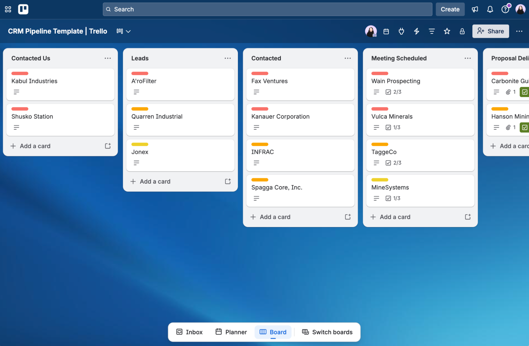
Task: Click the Search field
Action: click(267, 9)
